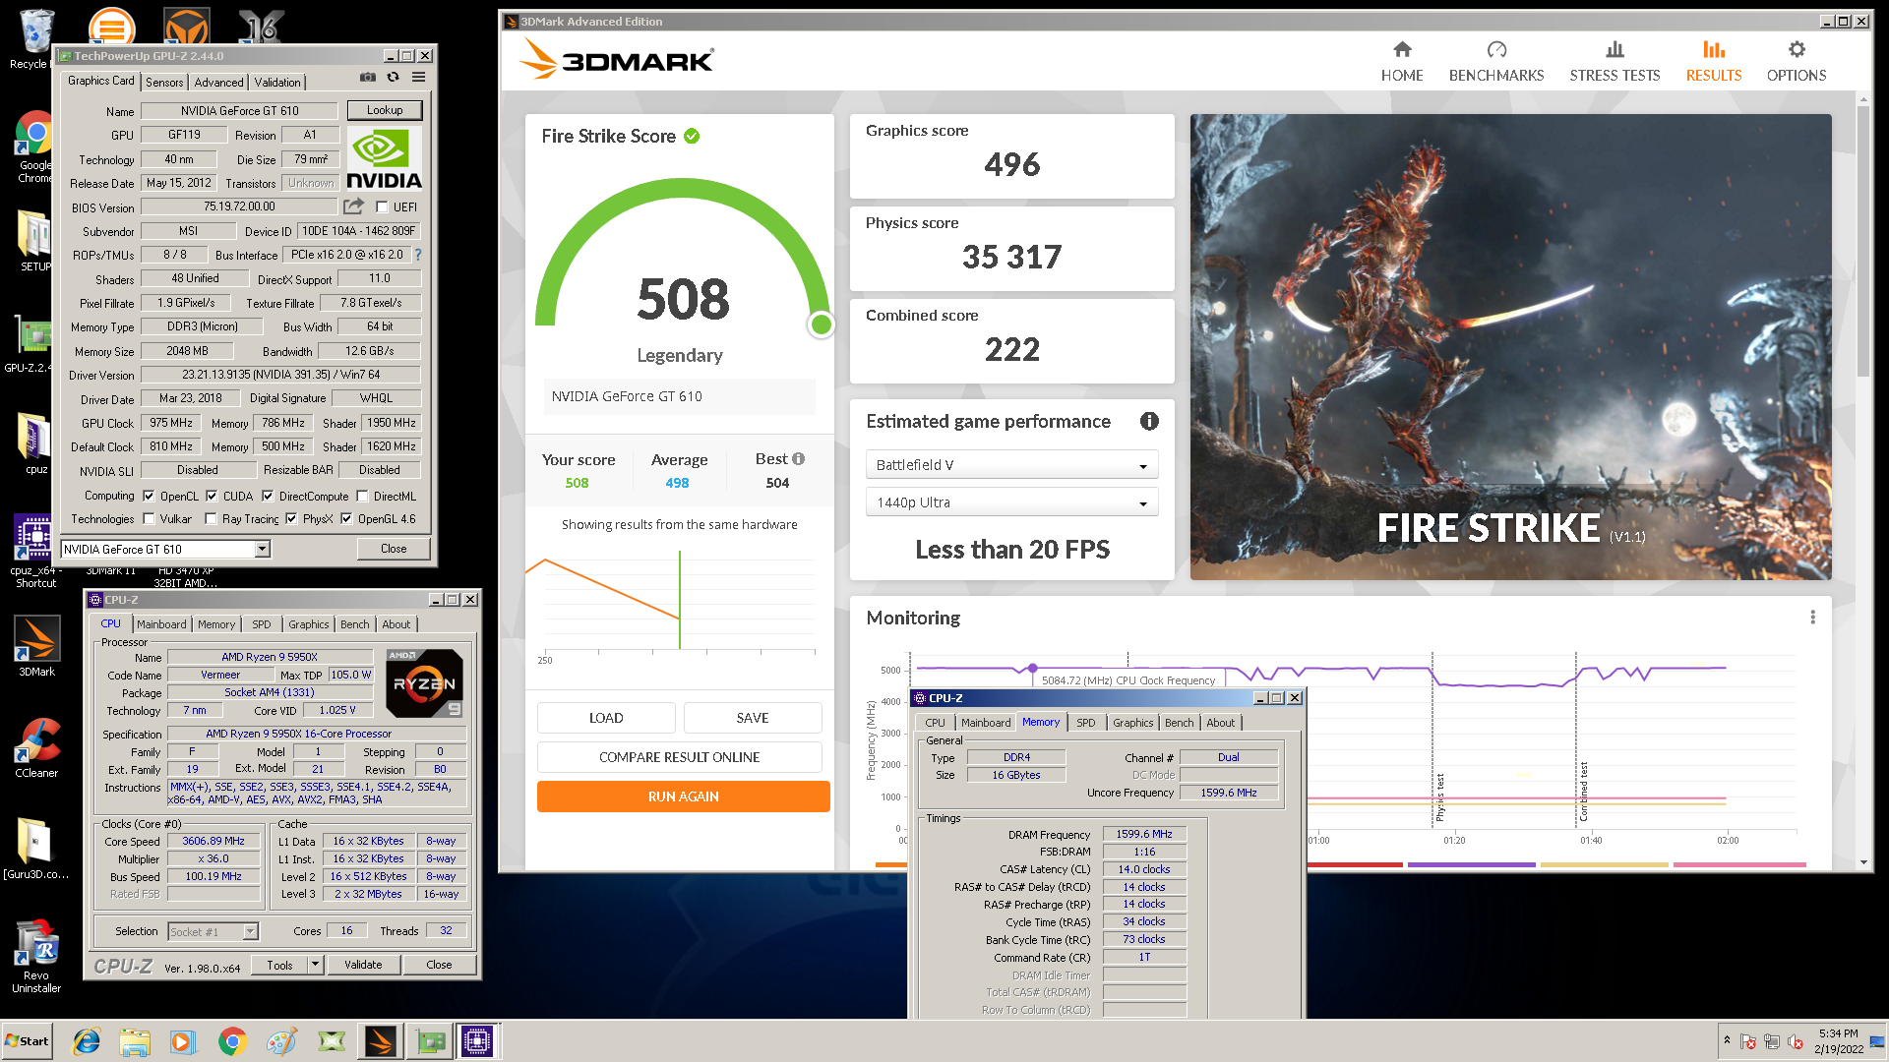
Task: Switch to Validation tab in GPU-Z
Action: click(x=277, y=83)
